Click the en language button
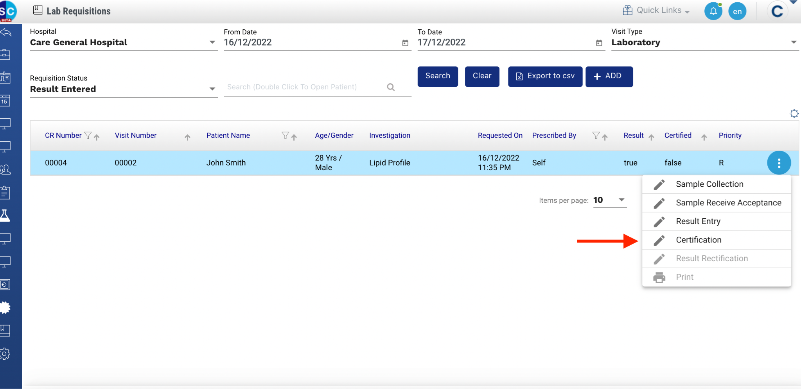This screenshot has height=389, width=801. tap(737, 11)
